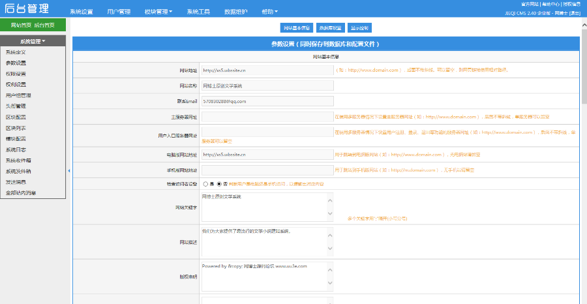Switch to the 显示控制 tab button

(x=359, y=28)
